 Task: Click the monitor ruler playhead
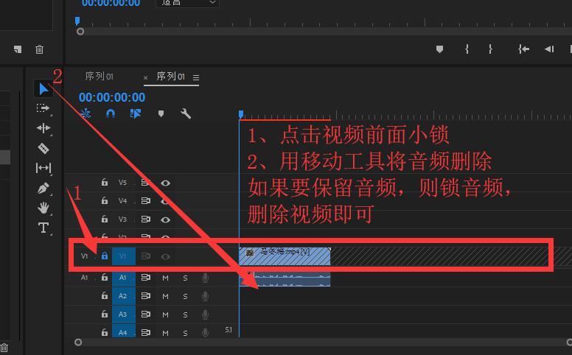77,21
